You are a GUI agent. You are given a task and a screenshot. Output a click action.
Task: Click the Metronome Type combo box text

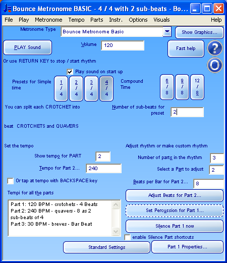coord(111,32)
